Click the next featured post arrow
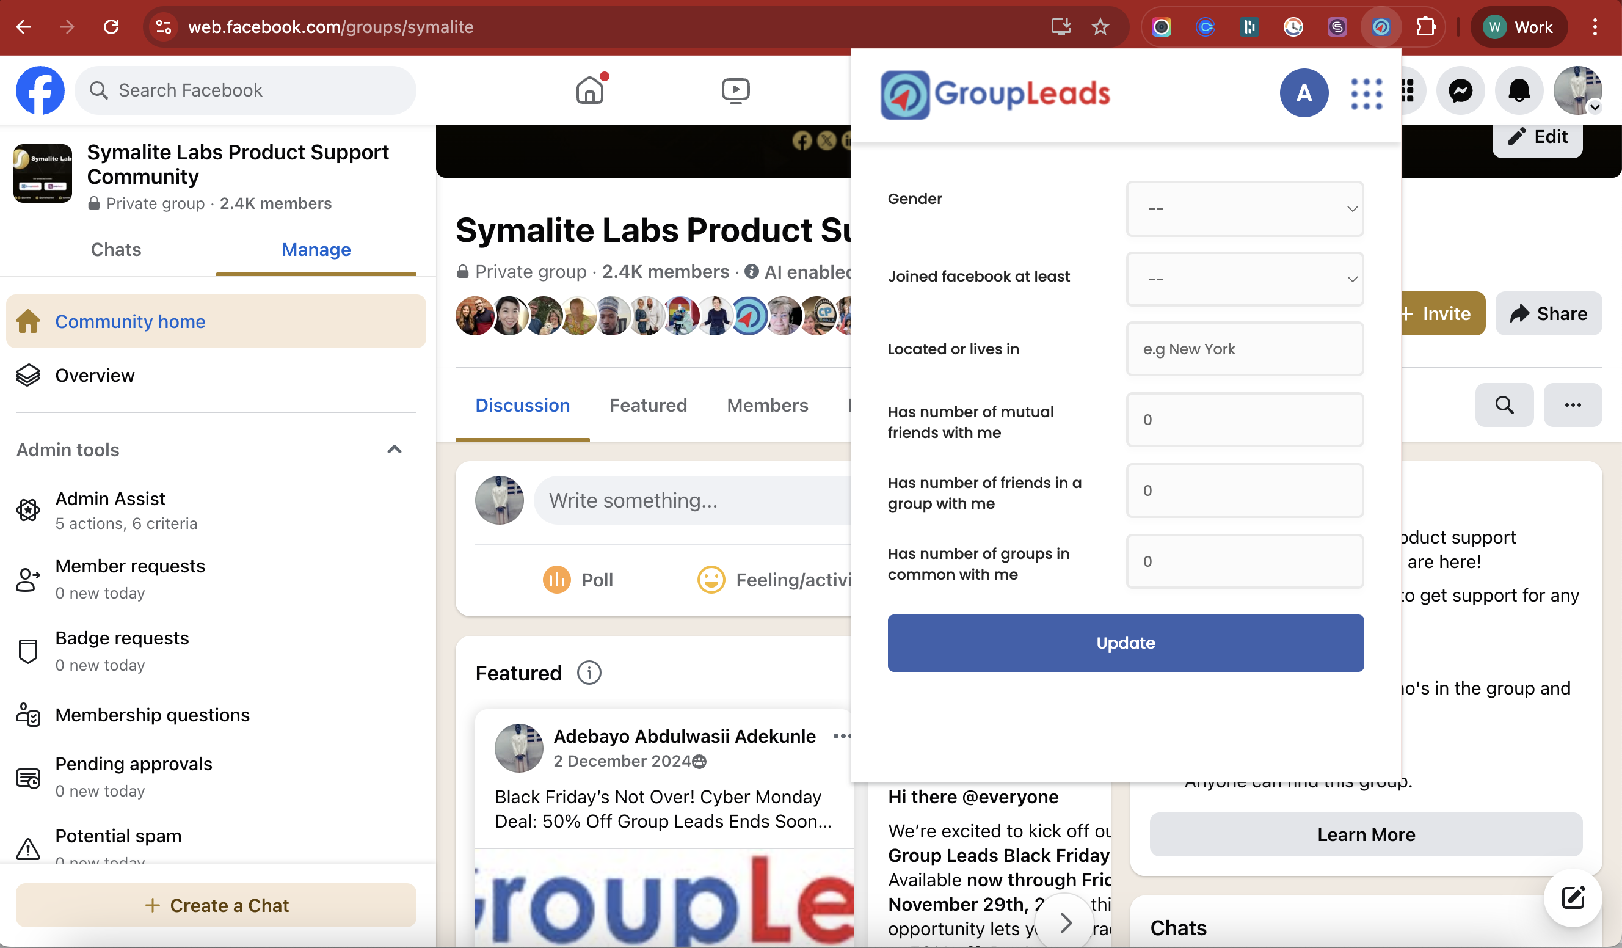The image size is (1622, 948). point(1065,923)
